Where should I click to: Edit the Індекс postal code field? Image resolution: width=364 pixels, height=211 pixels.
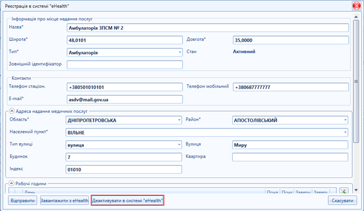tap(123, 169)
